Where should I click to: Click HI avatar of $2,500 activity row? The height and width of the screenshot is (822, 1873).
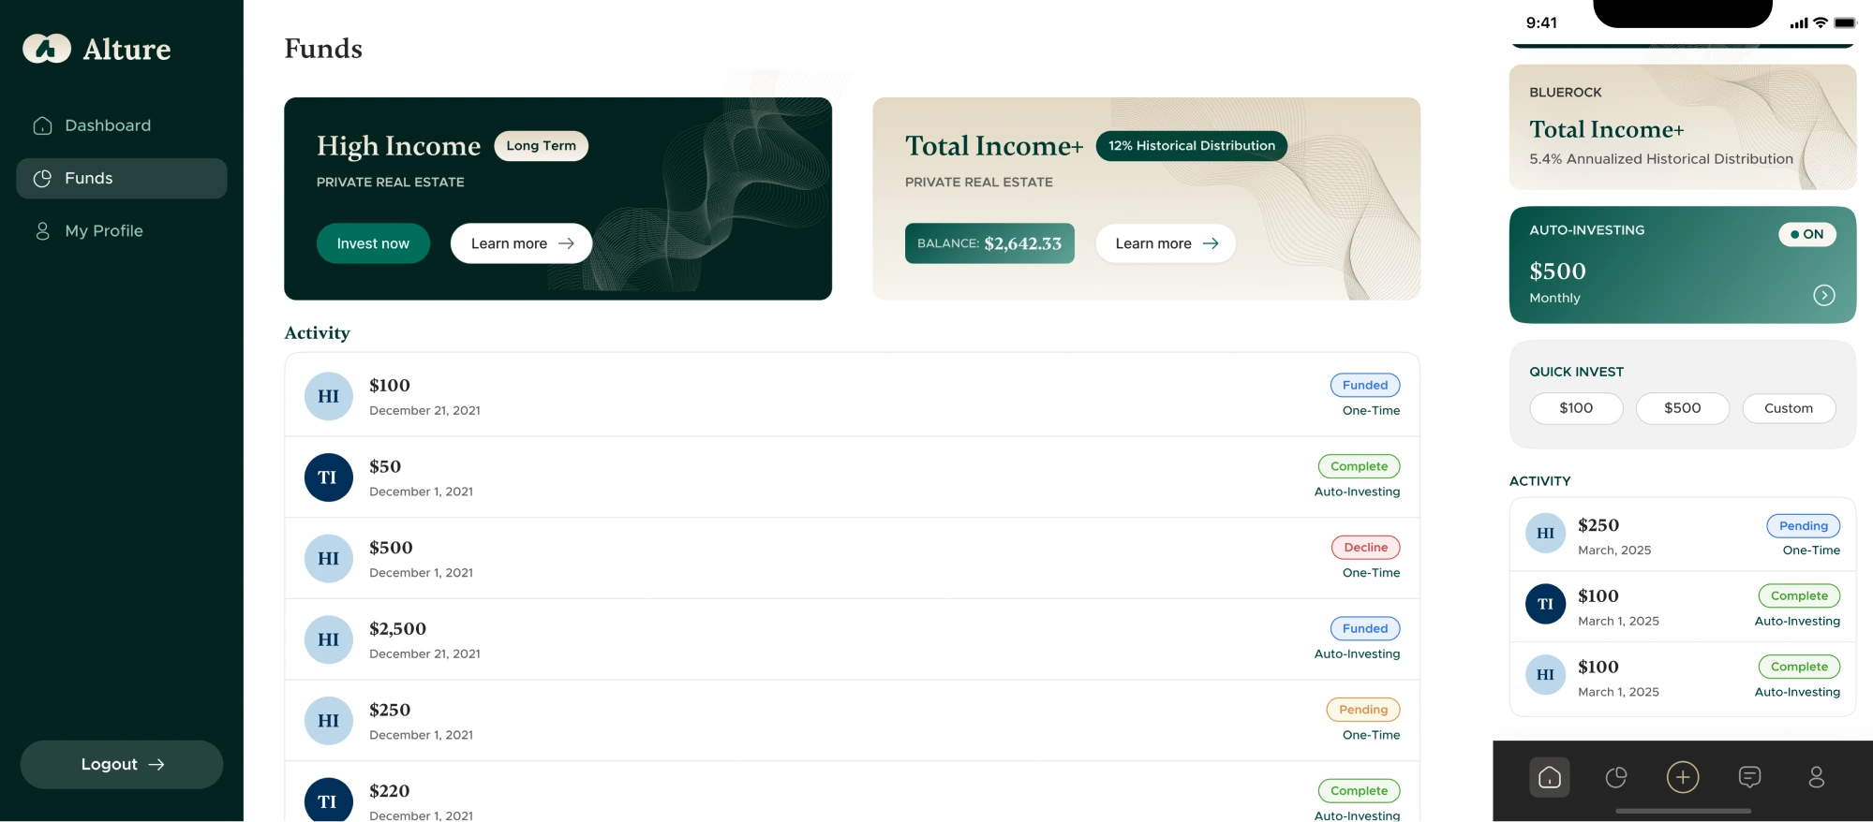pos(329,639)
